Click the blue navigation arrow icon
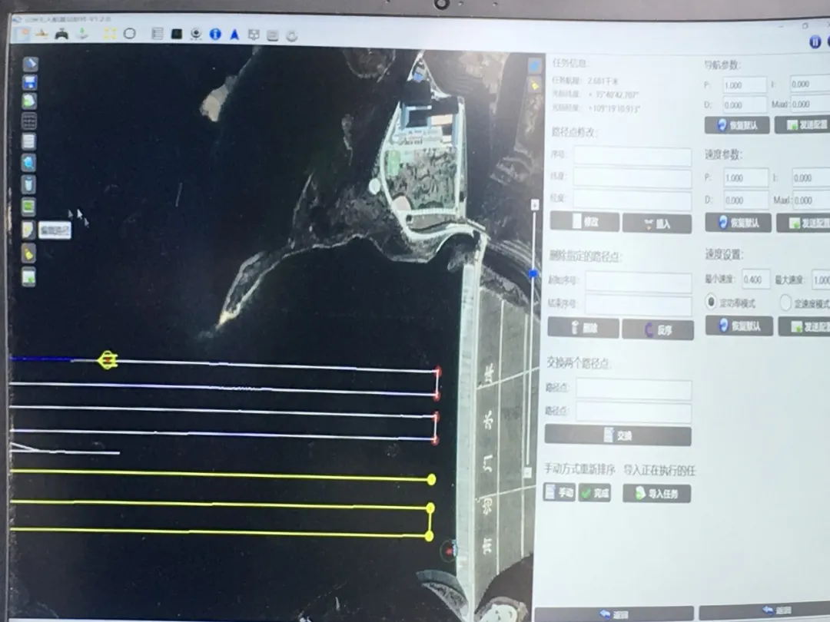The width and height of the screenshot is (830, 622). tap(234, 35)
